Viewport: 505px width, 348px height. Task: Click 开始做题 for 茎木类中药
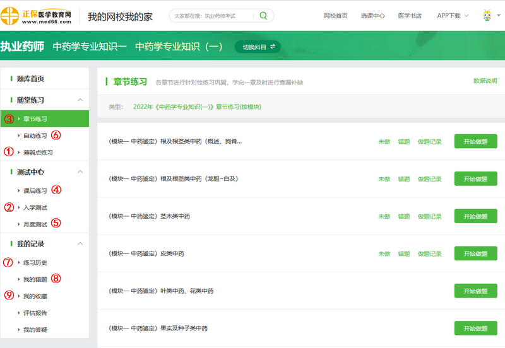pyautogui.click(x=475, y=216)
